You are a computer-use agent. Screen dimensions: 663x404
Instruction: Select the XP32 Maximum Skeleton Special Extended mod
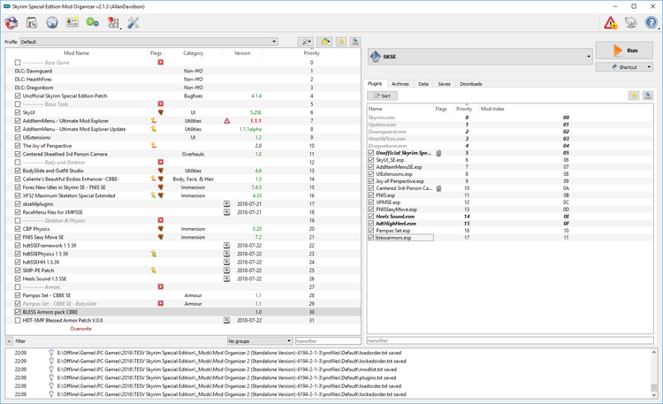coord(183,196)
